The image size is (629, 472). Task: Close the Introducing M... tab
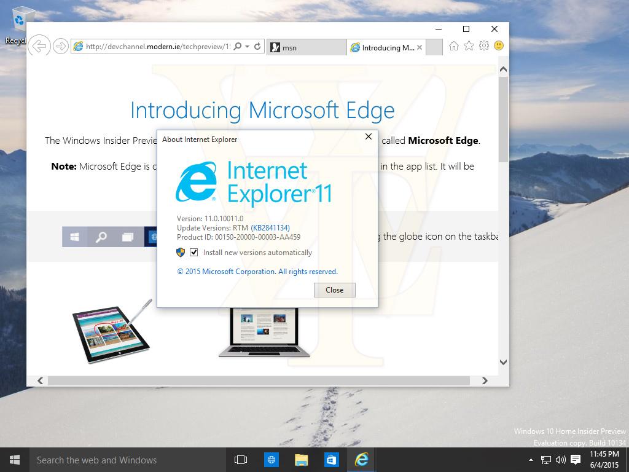(420, 47)
